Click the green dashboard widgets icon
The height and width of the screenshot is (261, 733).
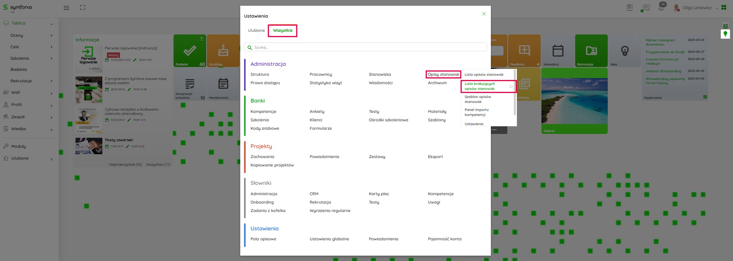click(724, 7)
